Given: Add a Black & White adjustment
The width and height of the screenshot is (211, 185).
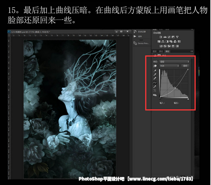Looking at the screenshot, I should [167, 41].
